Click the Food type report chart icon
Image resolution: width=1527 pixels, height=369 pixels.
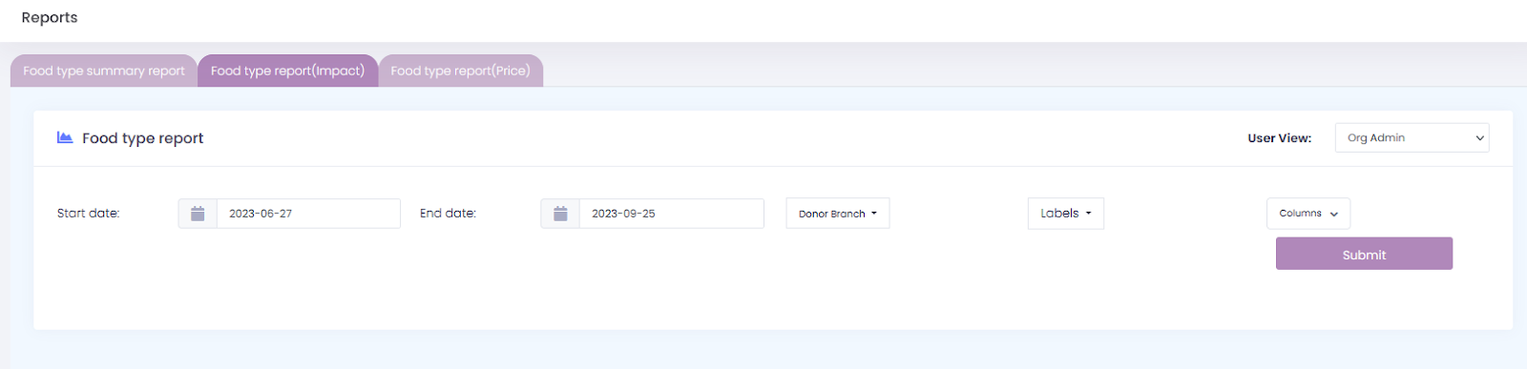tap(65, 137)
